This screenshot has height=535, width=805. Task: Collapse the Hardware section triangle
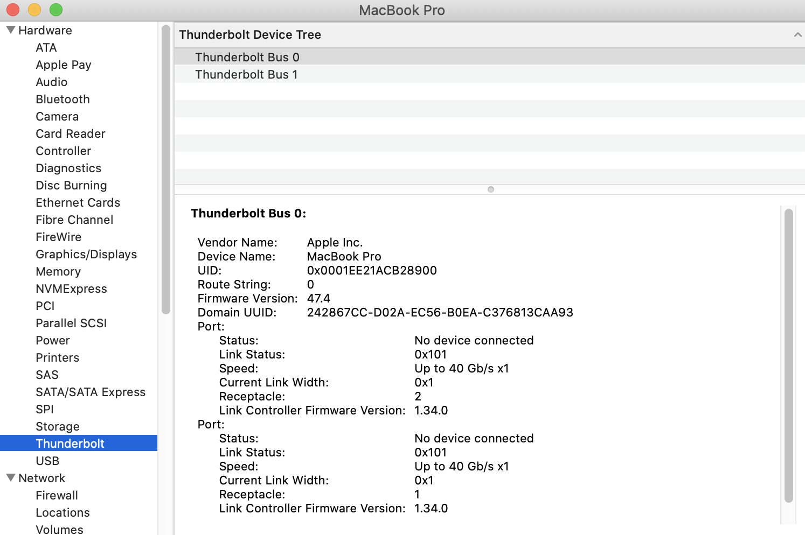pos(11,30)
